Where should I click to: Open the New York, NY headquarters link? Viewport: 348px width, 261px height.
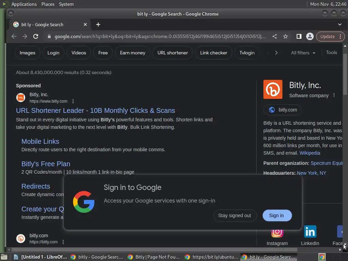tap(311, 173)
